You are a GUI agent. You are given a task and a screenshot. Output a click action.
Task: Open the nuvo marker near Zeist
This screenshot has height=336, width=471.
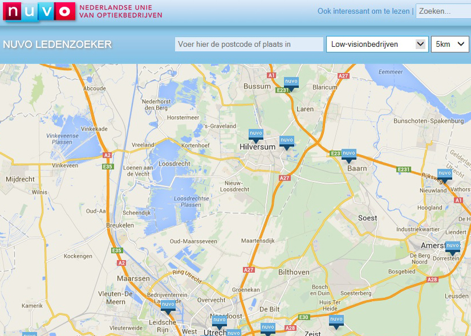[x=336, y=322]
